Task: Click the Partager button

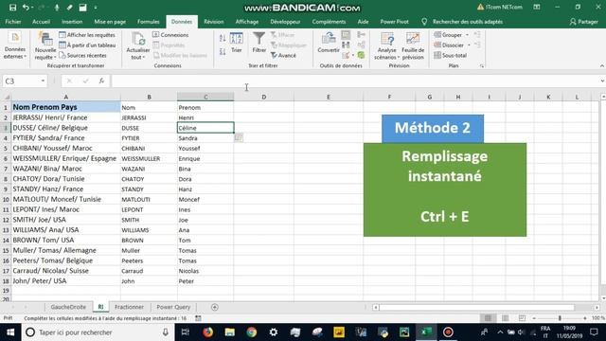Action: (583, 22)
